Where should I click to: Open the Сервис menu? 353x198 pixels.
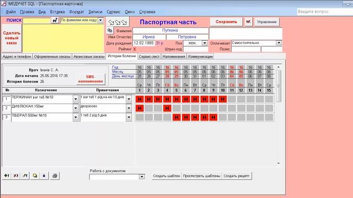(113, 12)
